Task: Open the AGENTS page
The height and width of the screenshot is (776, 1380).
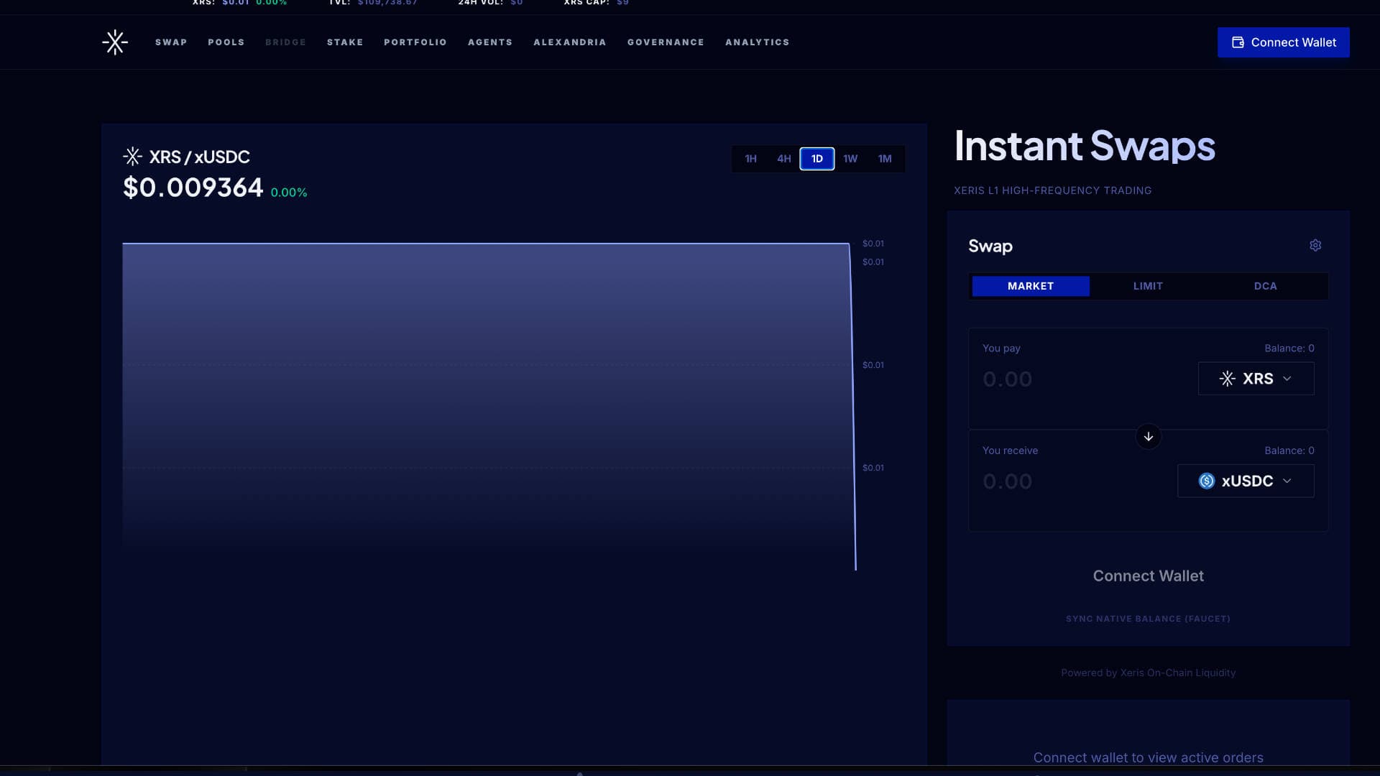Action: click(x=490, y=42)
